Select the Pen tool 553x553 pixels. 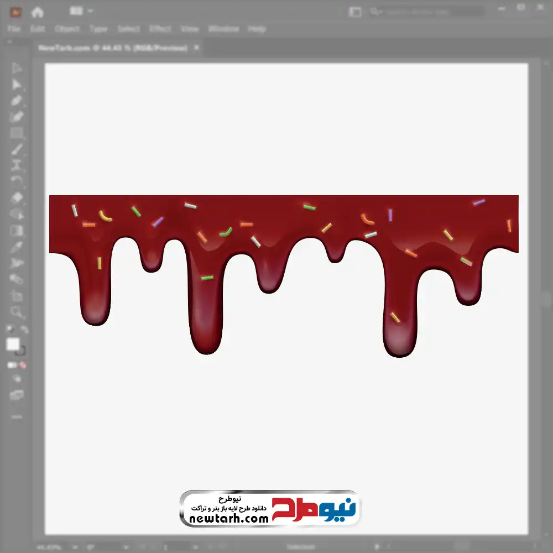[17, 101]
